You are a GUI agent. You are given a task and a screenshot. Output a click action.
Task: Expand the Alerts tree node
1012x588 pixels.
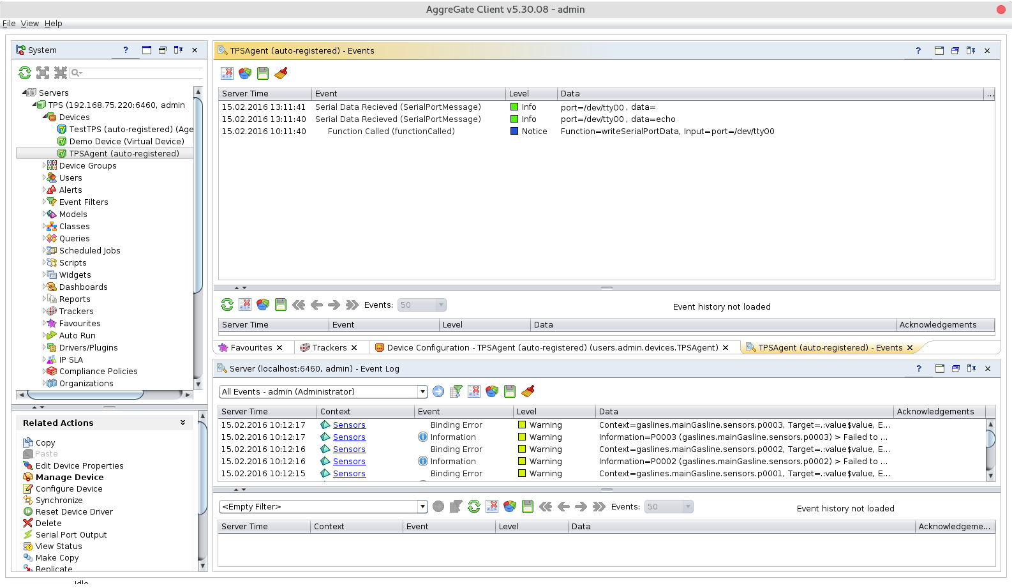point(45,190)
